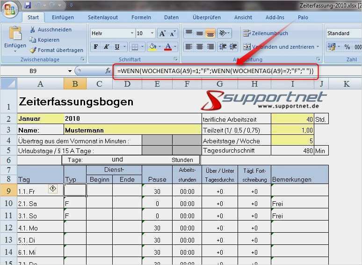Toggle bold formatting
This screenshot has width=362, height=265.
click(96, 47)
